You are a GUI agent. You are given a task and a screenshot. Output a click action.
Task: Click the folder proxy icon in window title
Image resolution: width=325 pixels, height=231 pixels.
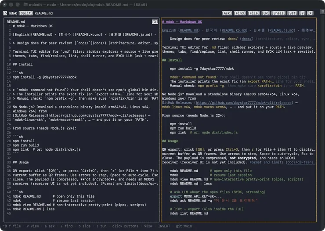pos(25,4)
